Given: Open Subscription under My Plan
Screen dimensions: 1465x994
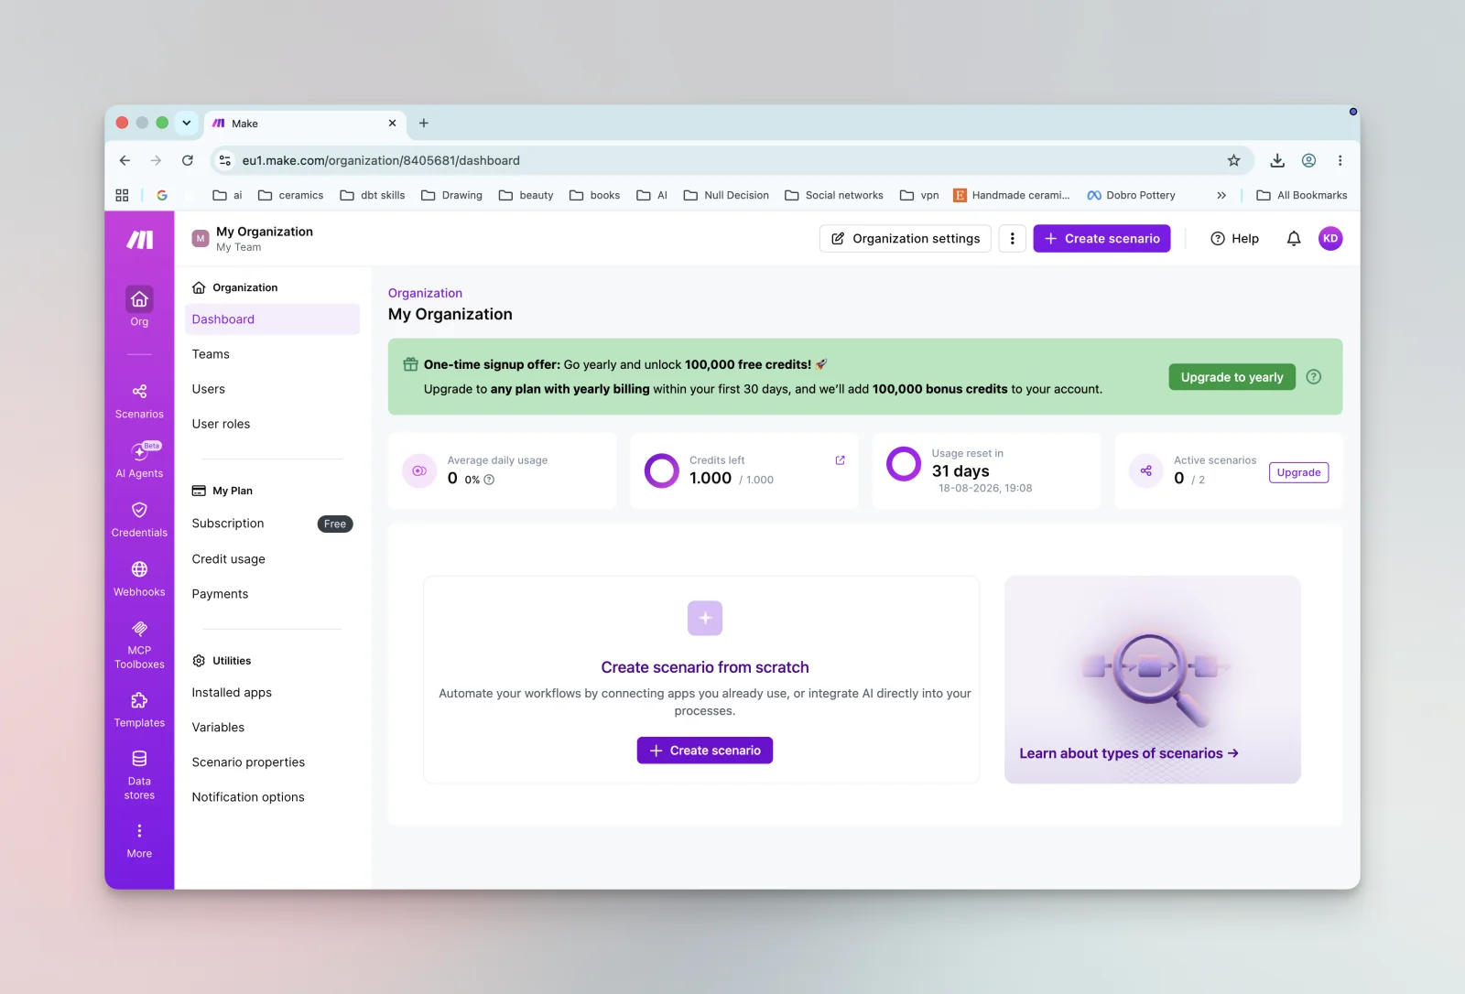Looking at the screenshot, I should pyautogui.click(x=228, y=524).
